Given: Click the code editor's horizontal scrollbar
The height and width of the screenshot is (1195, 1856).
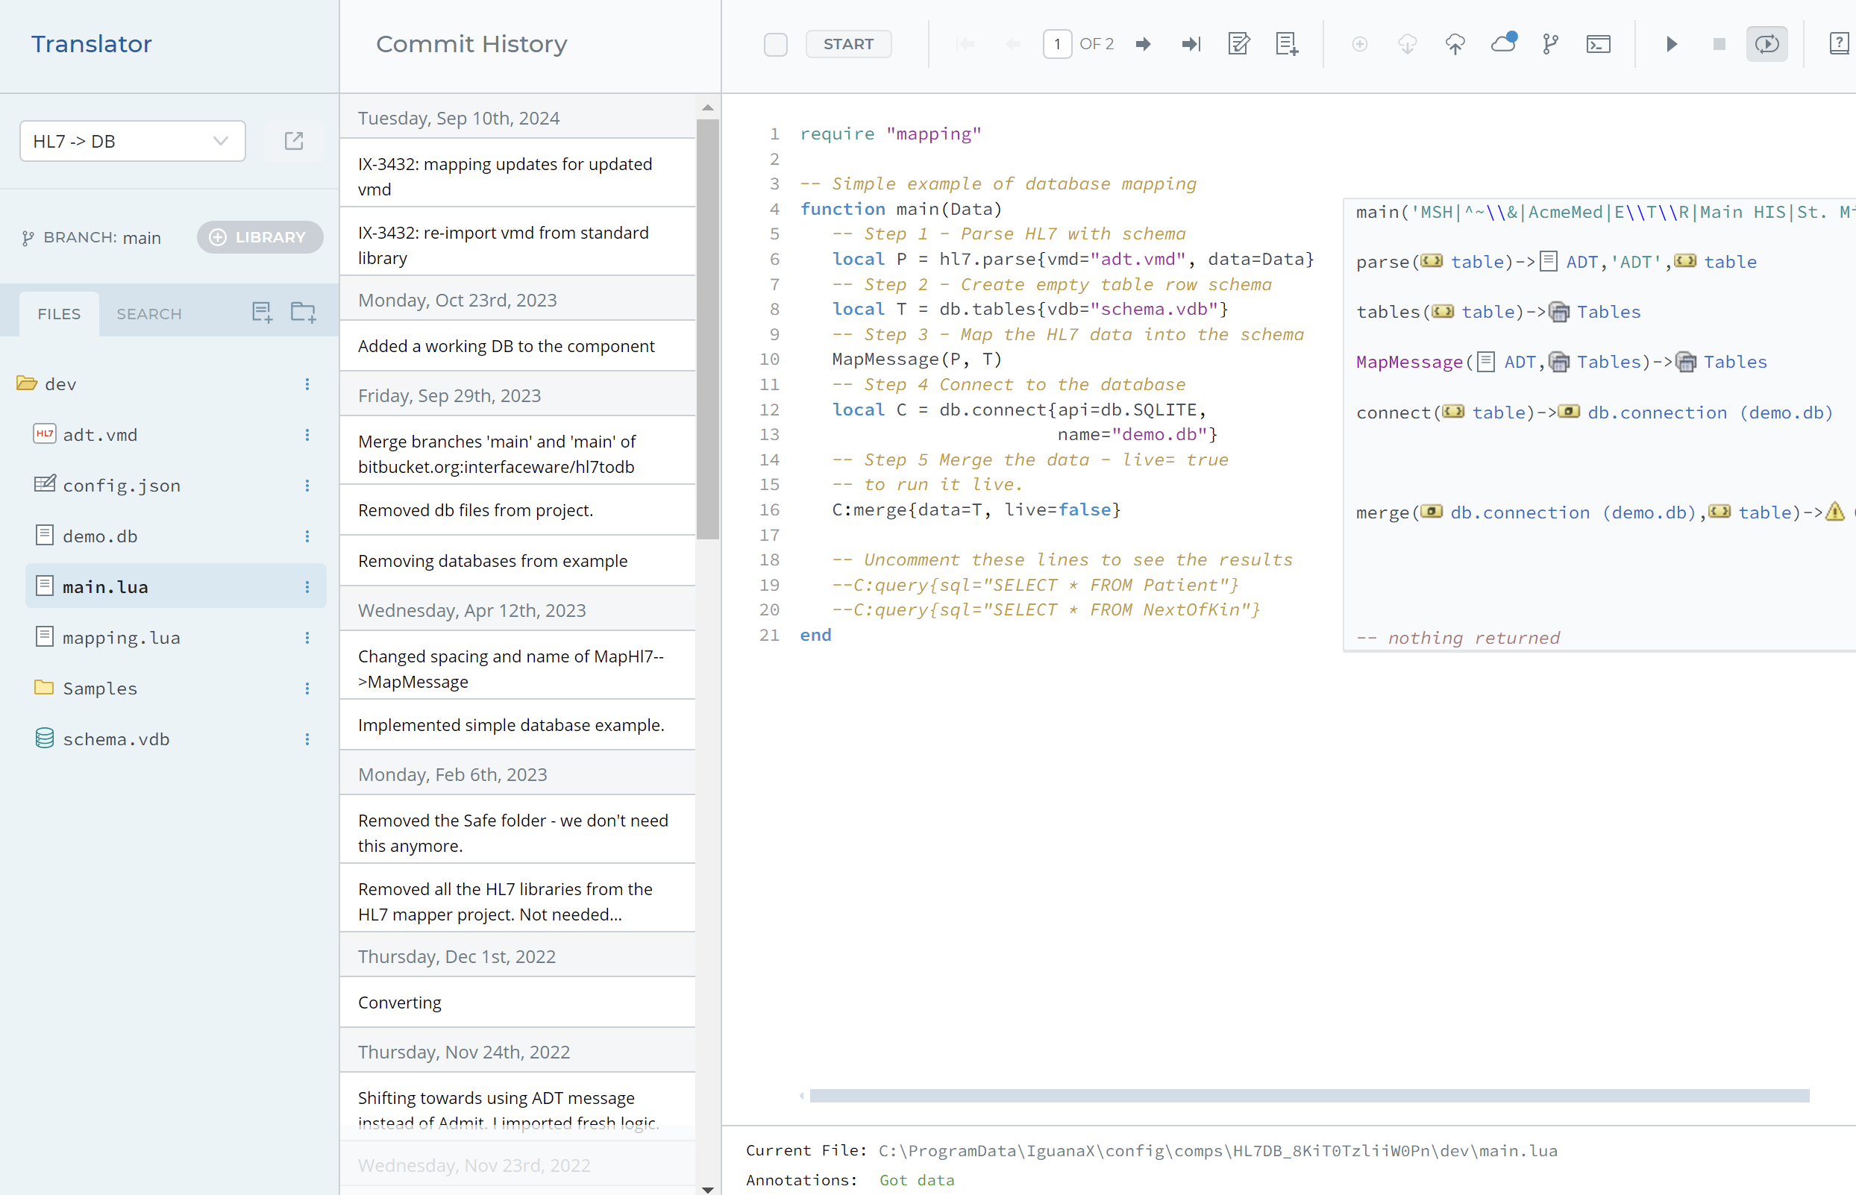Looking at the screenshot, I should [1308, 1096].
